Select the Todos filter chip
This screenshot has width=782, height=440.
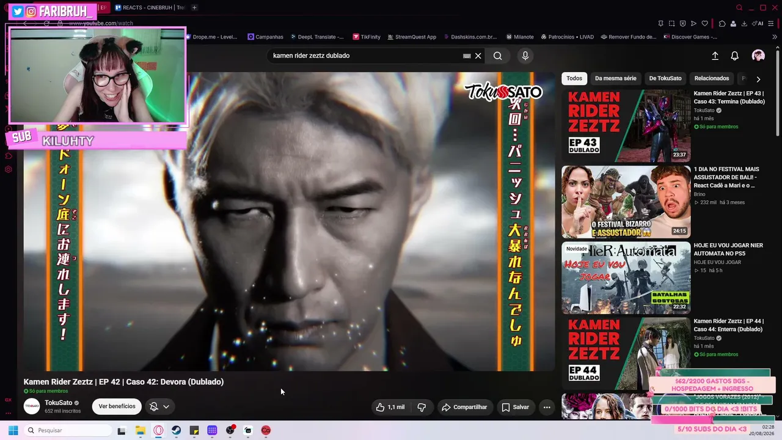(x=574, y=78)
